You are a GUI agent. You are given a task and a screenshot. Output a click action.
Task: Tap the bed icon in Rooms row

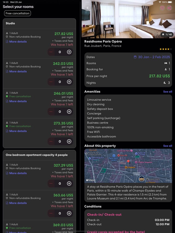click(166, 63)
